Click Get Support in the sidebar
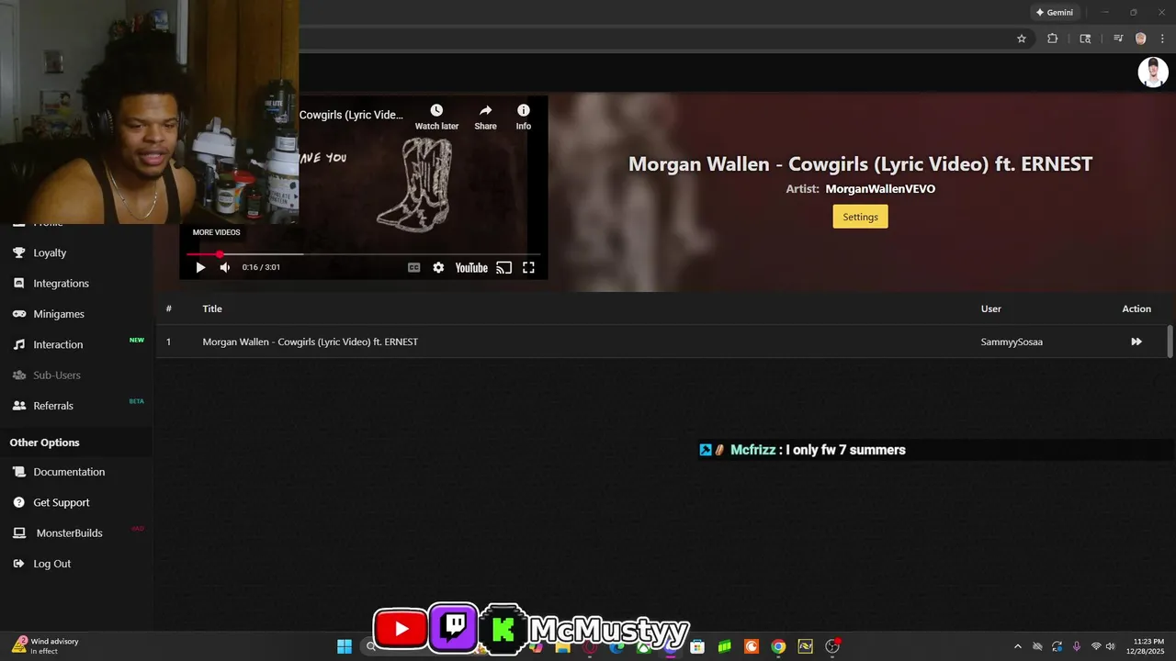This screenshot has width=1176, height=661. coord(62,502)
